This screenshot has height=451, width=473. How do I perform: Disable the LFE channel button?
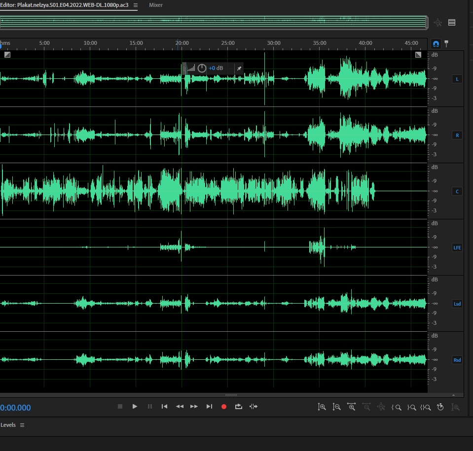click(x=457, y=247)
